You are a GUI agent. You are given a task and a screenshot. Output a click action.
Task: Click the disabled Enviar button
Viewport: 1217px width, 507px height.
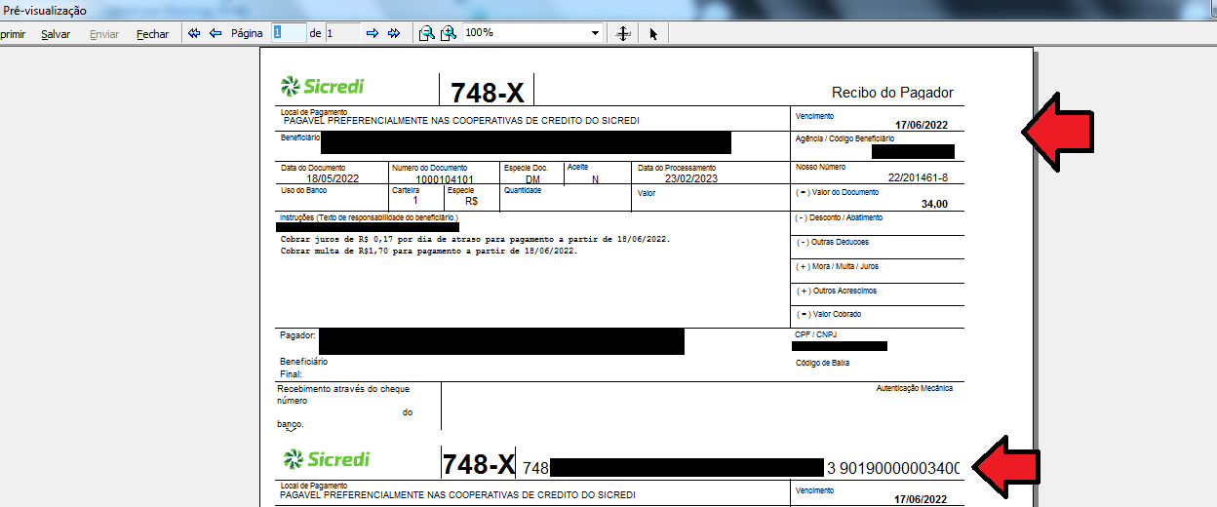(104, 34)
